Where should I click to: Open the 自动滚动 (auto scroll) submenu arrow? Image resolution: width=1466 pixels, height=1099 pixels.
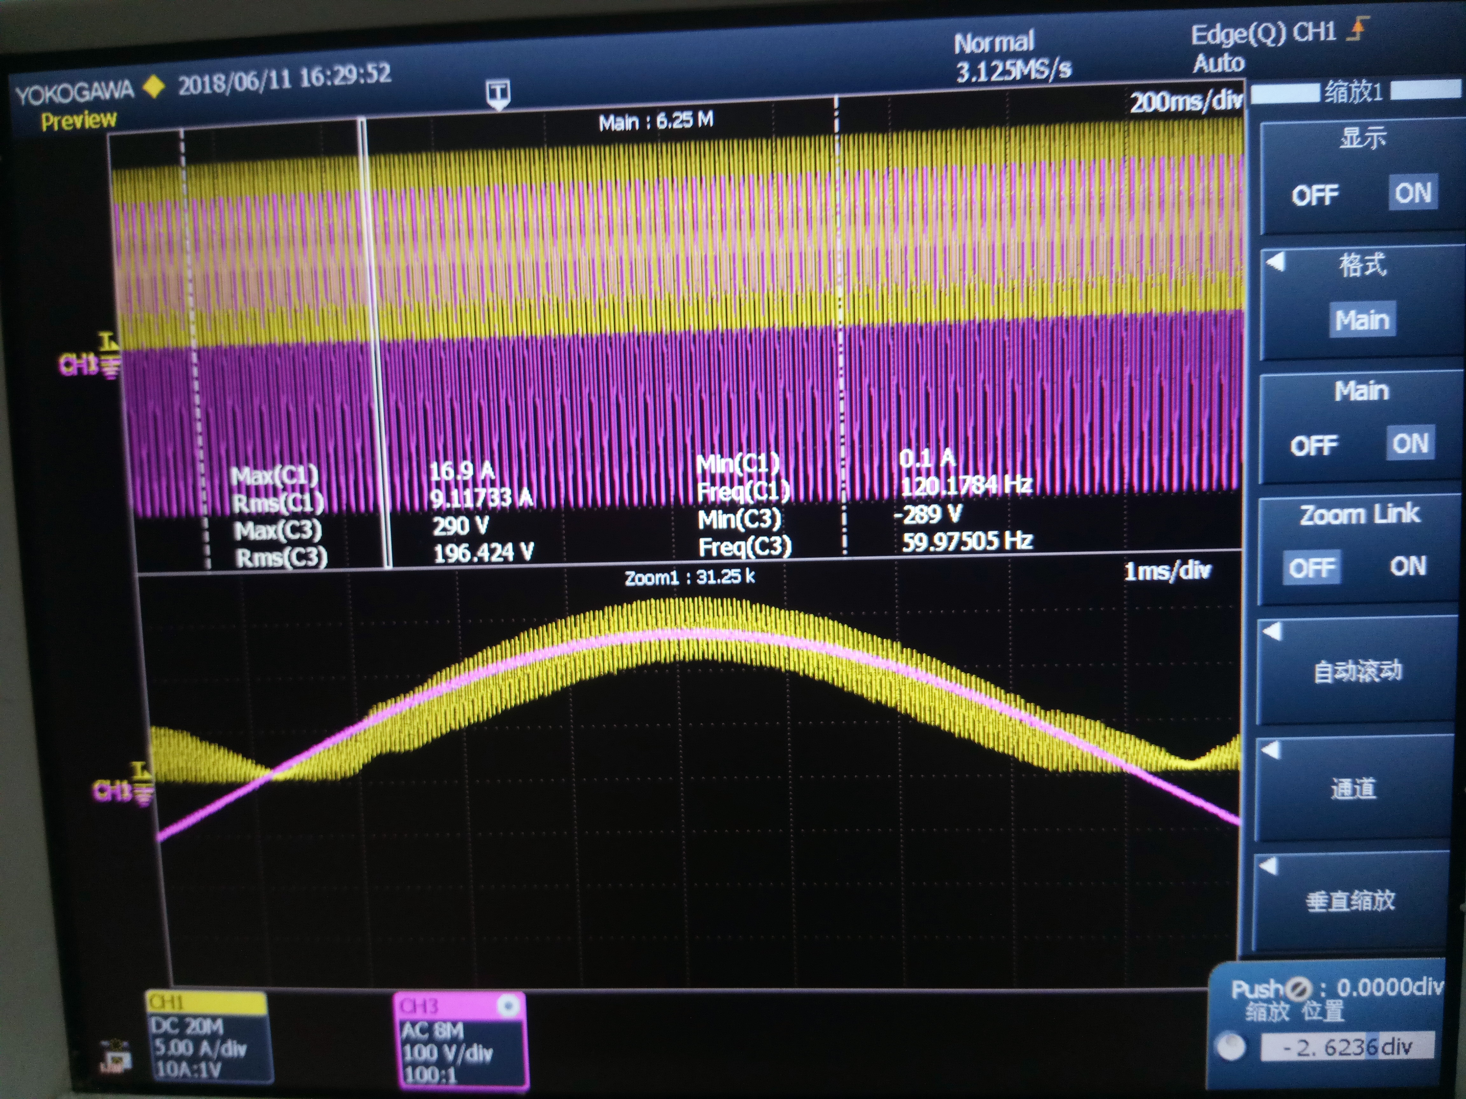point(1272,631)
